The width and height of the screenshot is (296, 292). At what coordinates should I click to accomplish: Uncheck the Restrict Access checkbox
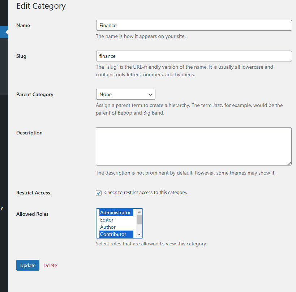point(99,193)
